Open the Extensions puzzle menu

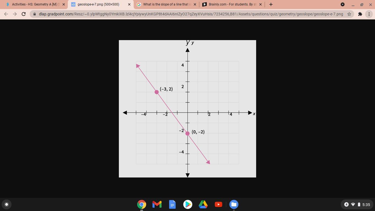[360, 14]
